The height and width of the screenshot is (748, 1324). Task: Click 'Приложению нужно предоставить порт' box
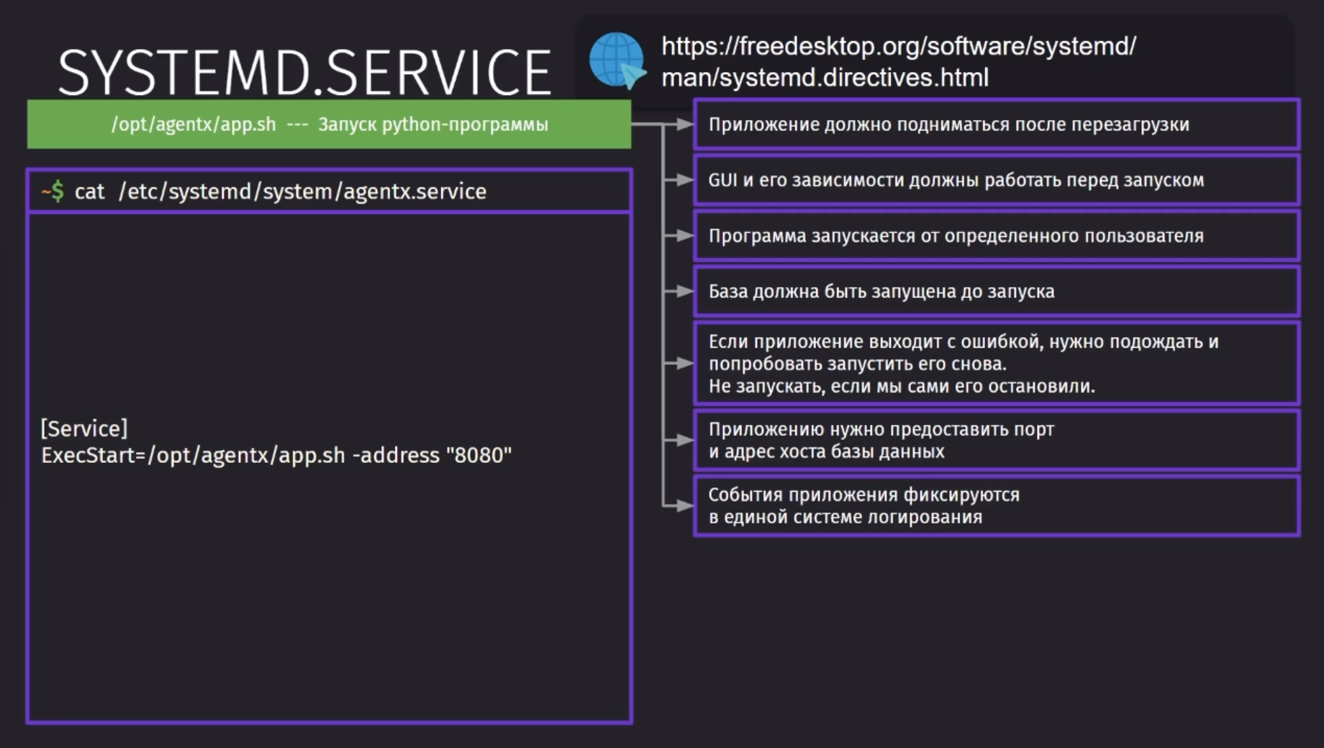[997, 440]
